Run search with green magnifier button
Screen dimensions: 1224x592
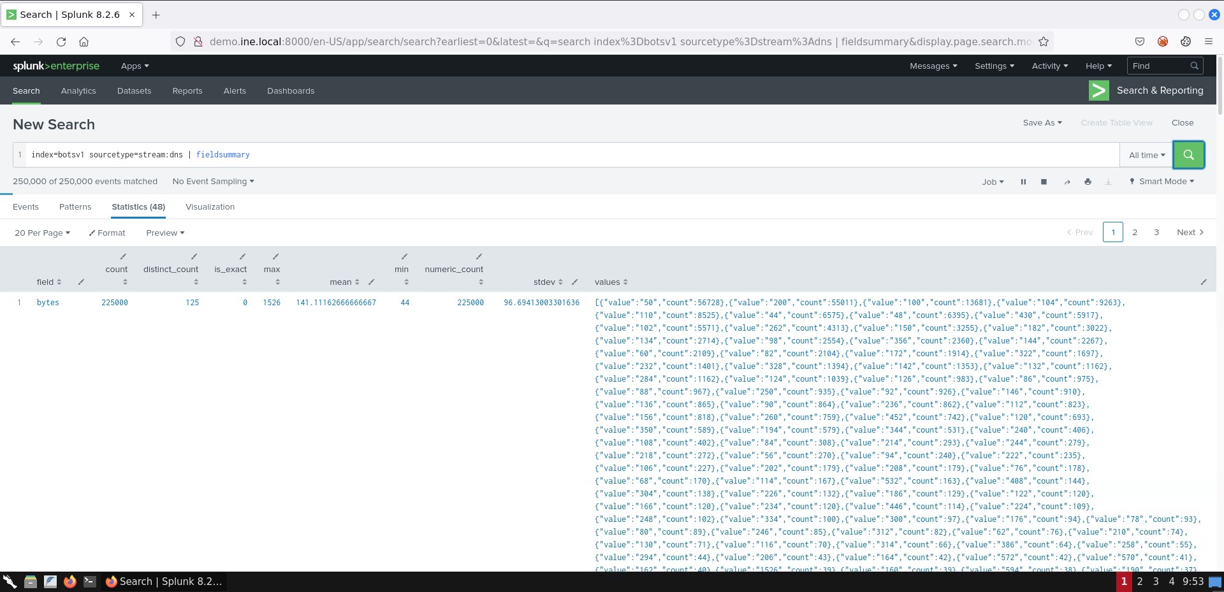(x=1188, y=155)
